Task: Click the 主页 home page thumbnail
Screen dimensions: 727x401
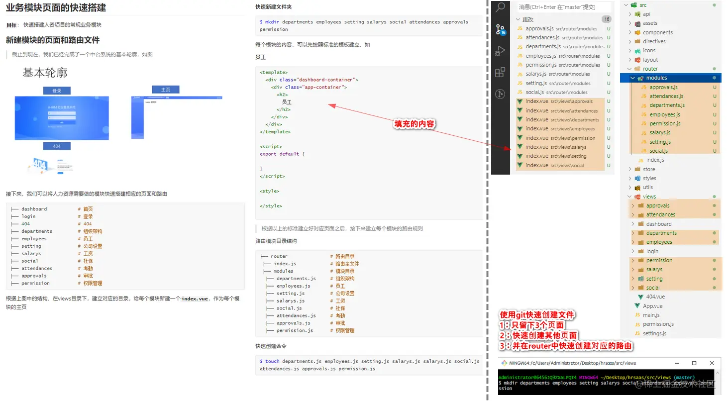Action: point(176,117)
